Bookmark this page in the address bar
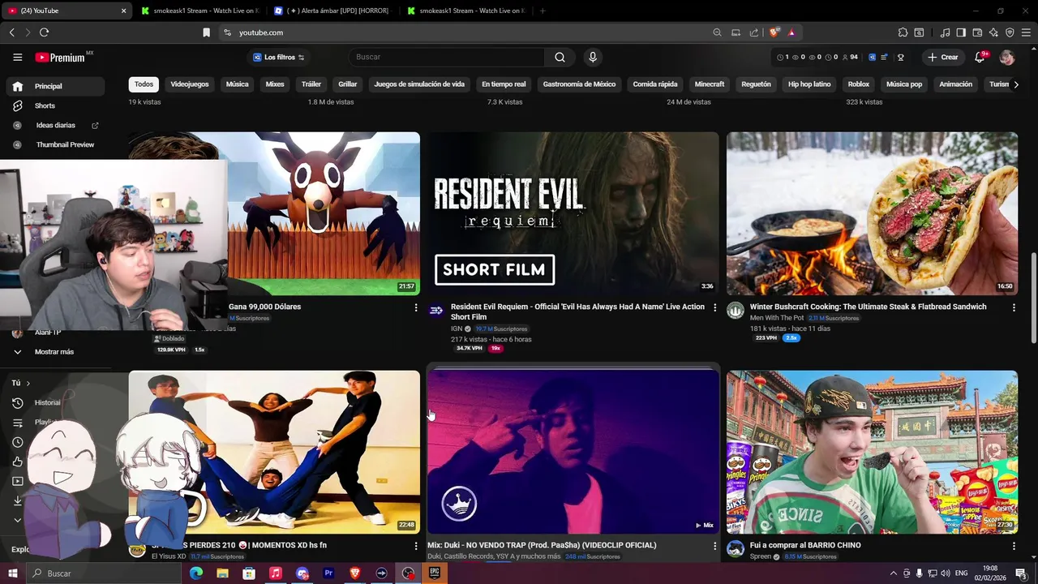1038x584 pixels. 206,32
